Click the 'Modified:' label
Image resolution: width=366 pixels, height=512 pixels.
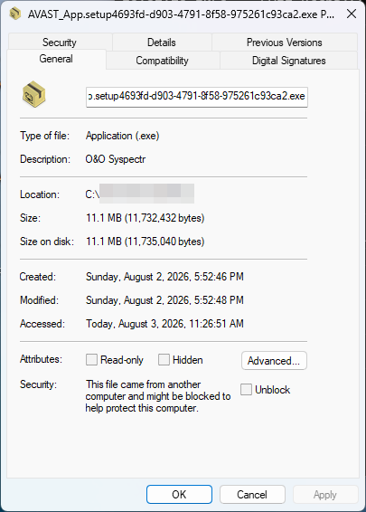click(x=39, y=300)
